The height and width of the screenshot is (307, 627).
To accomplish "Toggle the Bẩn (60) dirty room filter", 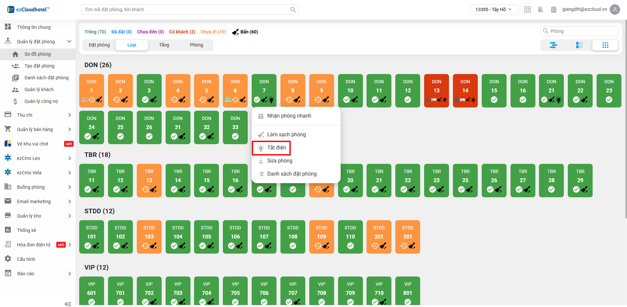I will click(245, 32).
